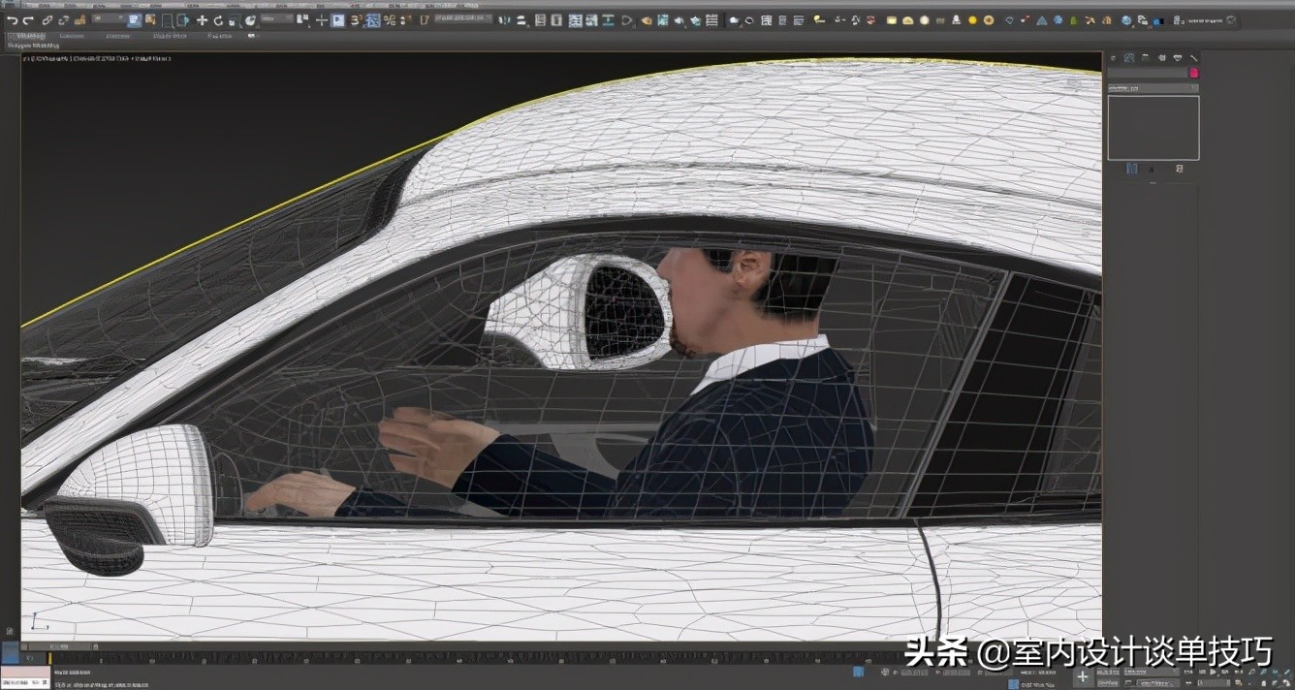This screenshot has width=1295, height=690.
Task: Open the Hierarchy command panel icon
Action: point(1146,58)
